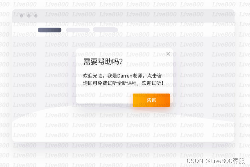Click the orange 咨询 button
This screenshot has width=250, height=167.
(x=151, y=100)
